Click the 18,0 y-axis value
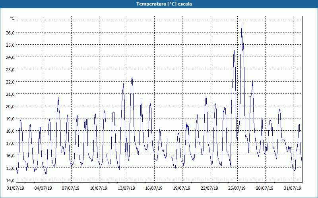This screenshot has height=198, width=318. [x=10, y=131]
